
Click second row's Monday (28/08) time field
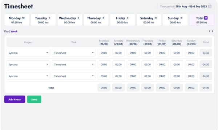click(x=104, y=64)
